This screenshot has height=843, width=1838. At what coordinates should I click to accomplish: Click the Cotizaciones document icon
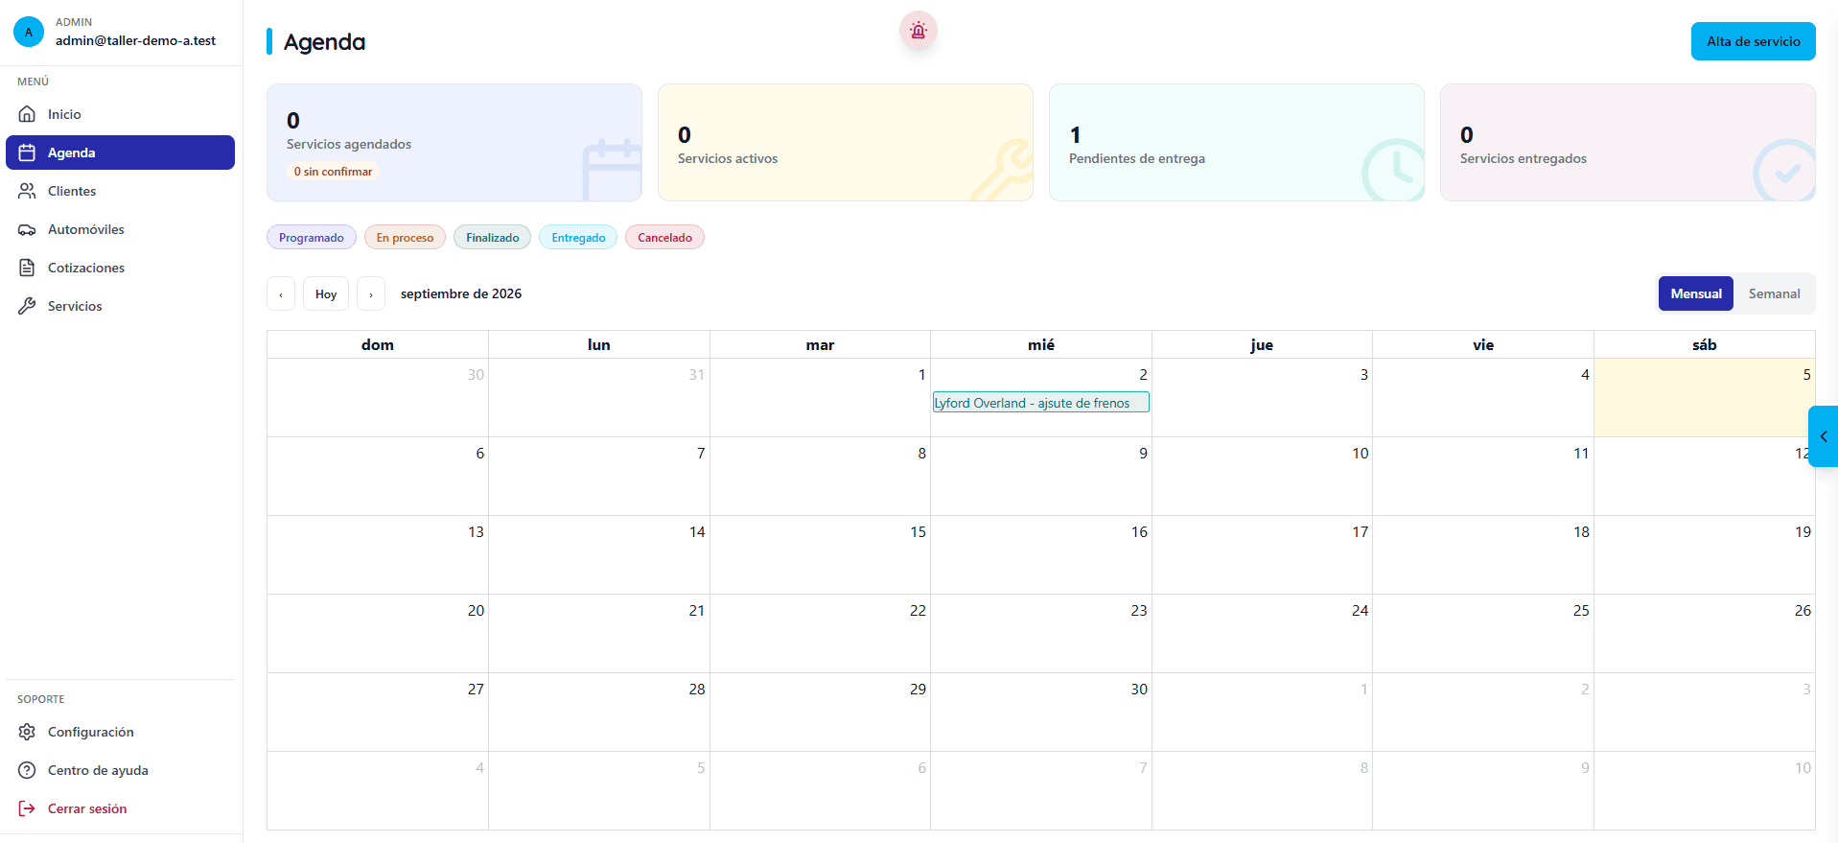pyautogui.click(x=27, y=268)
